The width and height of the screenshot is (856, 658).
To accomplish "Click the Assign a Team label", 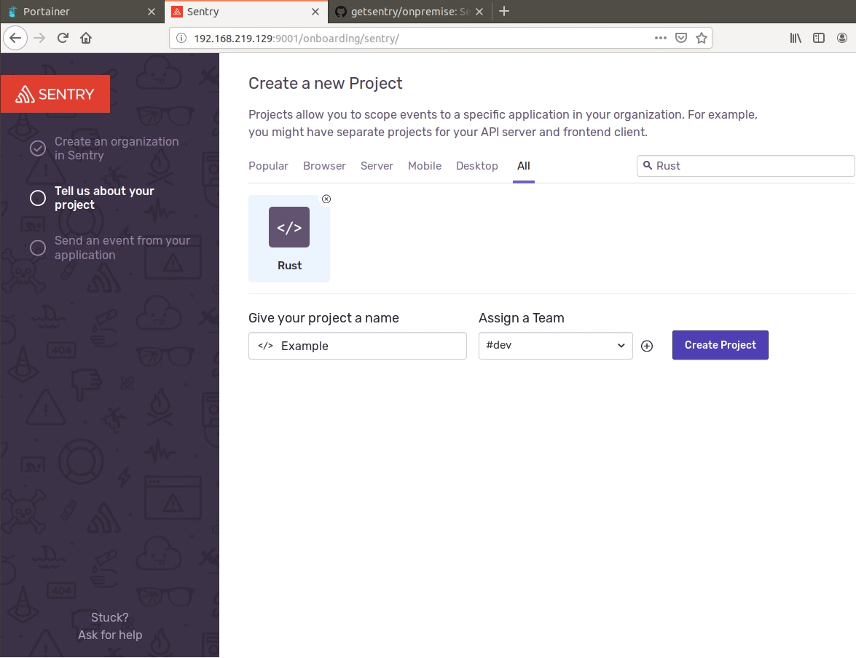I will tap(522, 318).
